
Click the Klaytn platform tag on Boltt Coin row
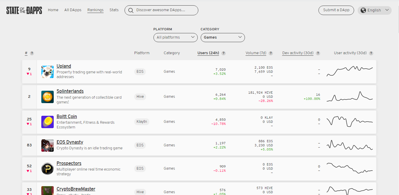[142, 122]
